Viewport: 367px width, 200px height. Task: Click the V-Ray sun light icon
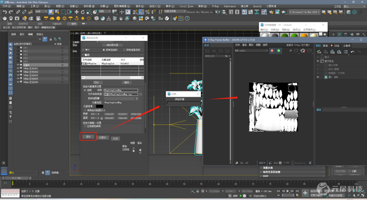point(83,18)
